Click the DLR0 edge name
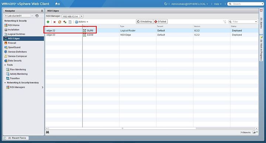The height and width of the screenshot is (143, 266). [x=90, y=31]
